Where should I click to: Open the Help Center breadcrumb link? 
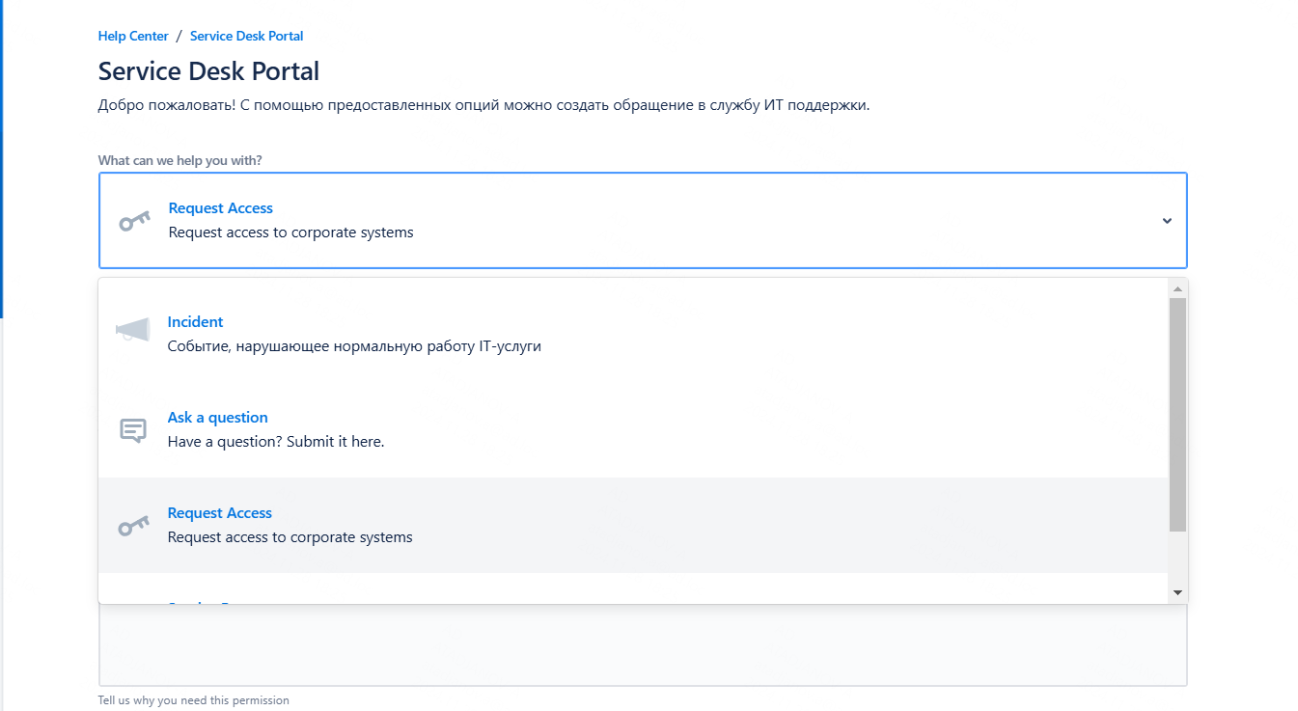133,36
